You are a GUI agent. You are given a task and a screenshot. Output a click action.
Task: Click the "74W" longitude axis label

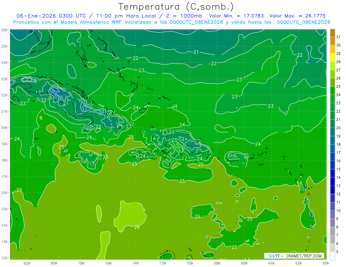(x=135, y=263)
